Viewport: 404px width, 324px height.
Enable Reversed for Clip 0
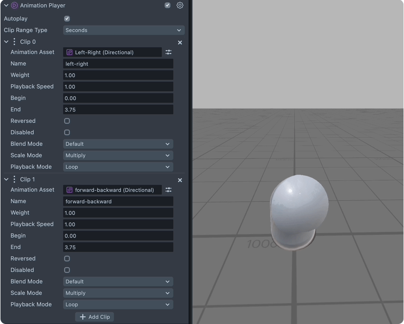coord(67,121)
